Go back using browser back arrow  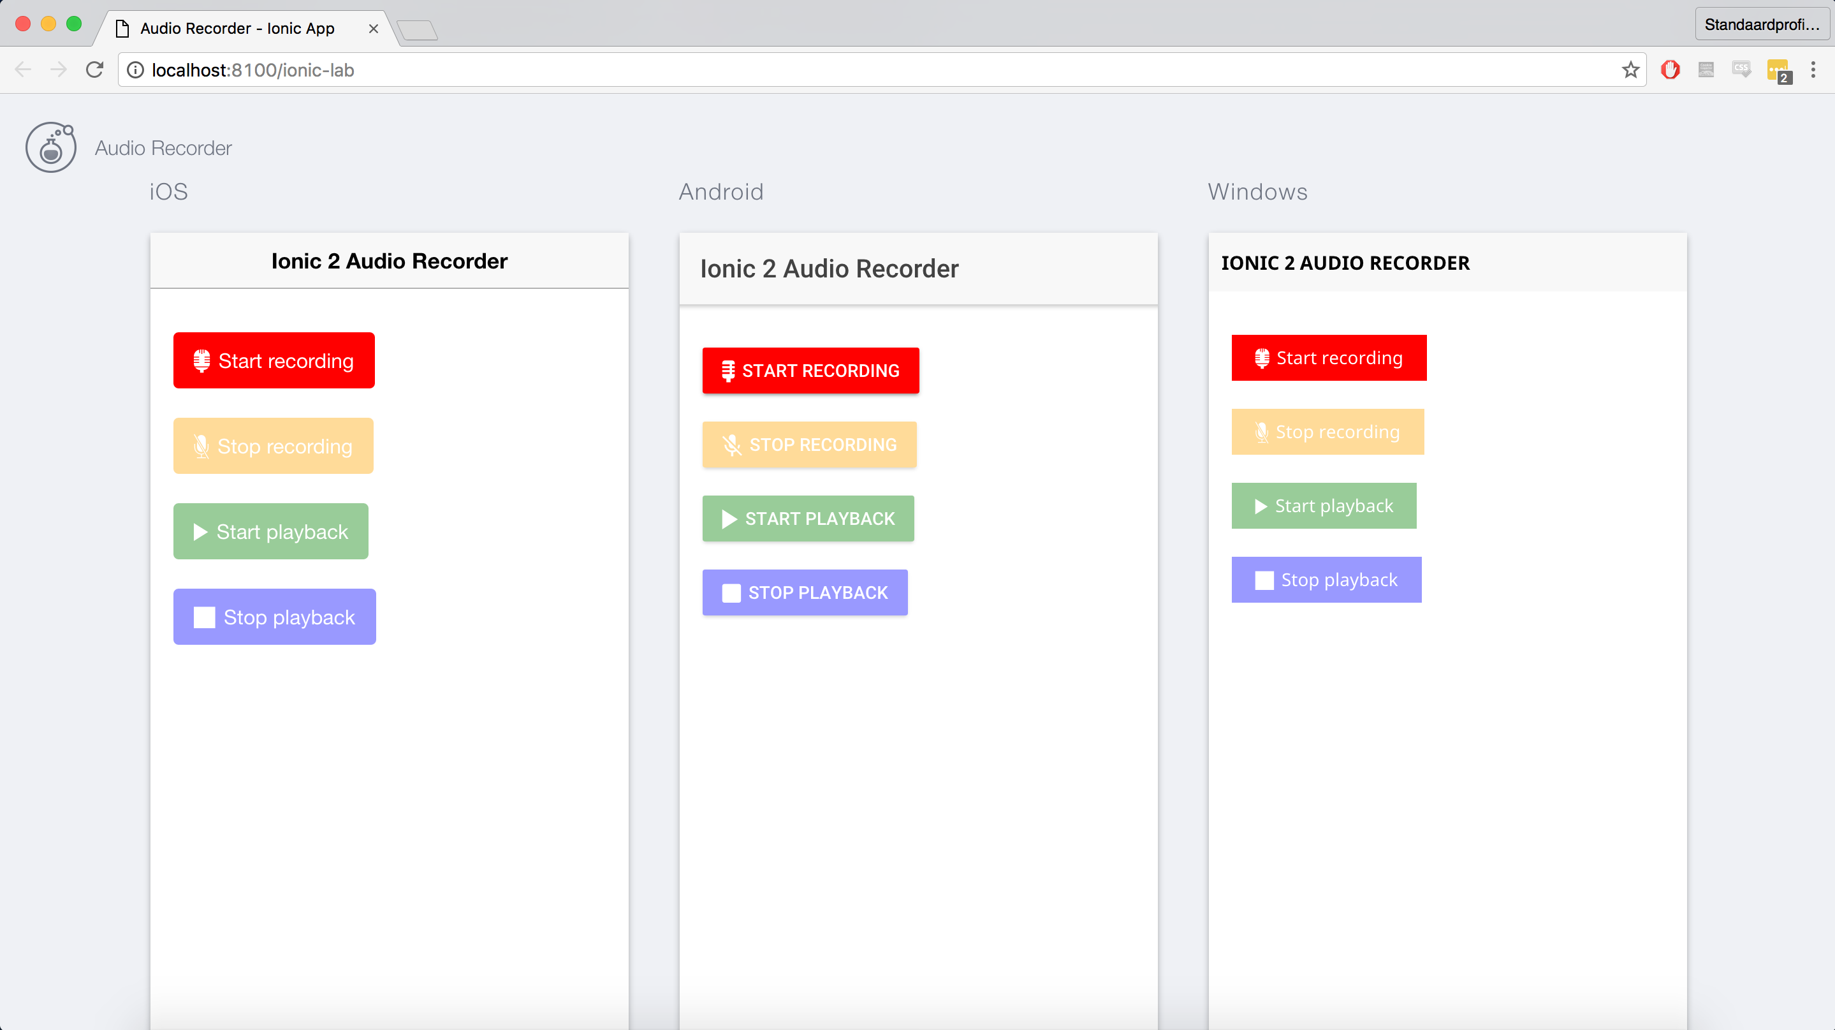point(23,70)
